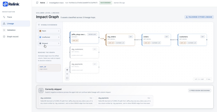Select the stg_customers skipped node

click(84, 52)
